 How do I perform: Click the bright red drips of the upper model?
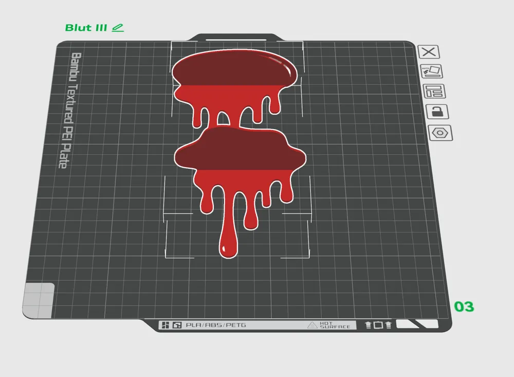click(x=229, y=102)
